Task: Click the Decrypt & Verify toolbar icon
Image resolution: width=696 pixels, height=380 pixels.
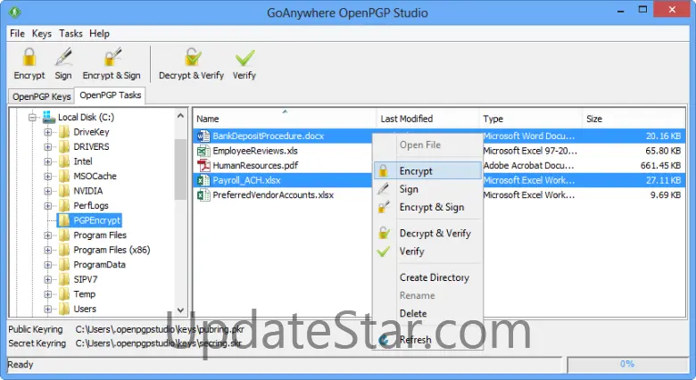Action: click(x=192, y=58)
